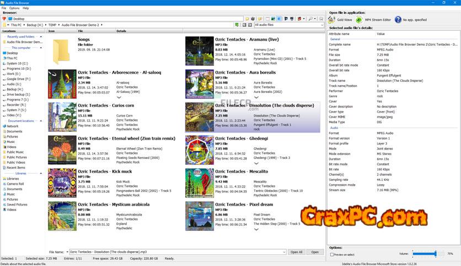Click the green shield icon beside the path bar
Screen dimensions: 461x266
237,25
